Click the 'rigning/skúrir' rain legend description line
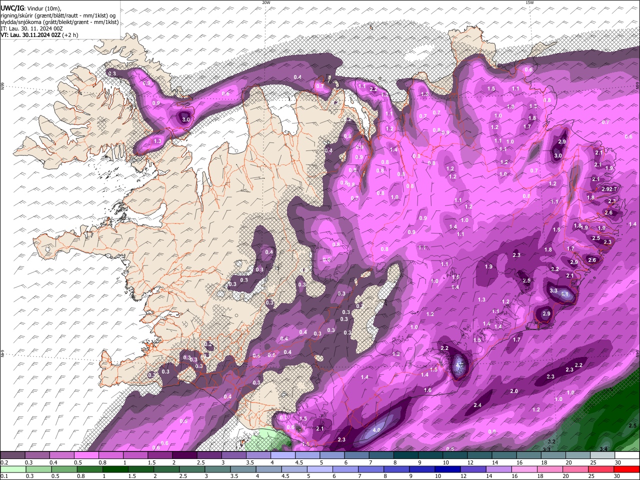The height and width of the screenshot is (480, 640). point(58,15)
